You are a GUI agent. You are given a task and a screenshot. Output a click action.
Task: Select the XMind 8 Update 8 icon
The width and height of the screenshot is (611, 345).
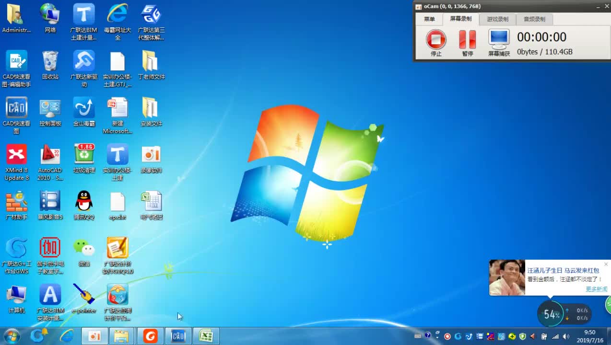16,162
